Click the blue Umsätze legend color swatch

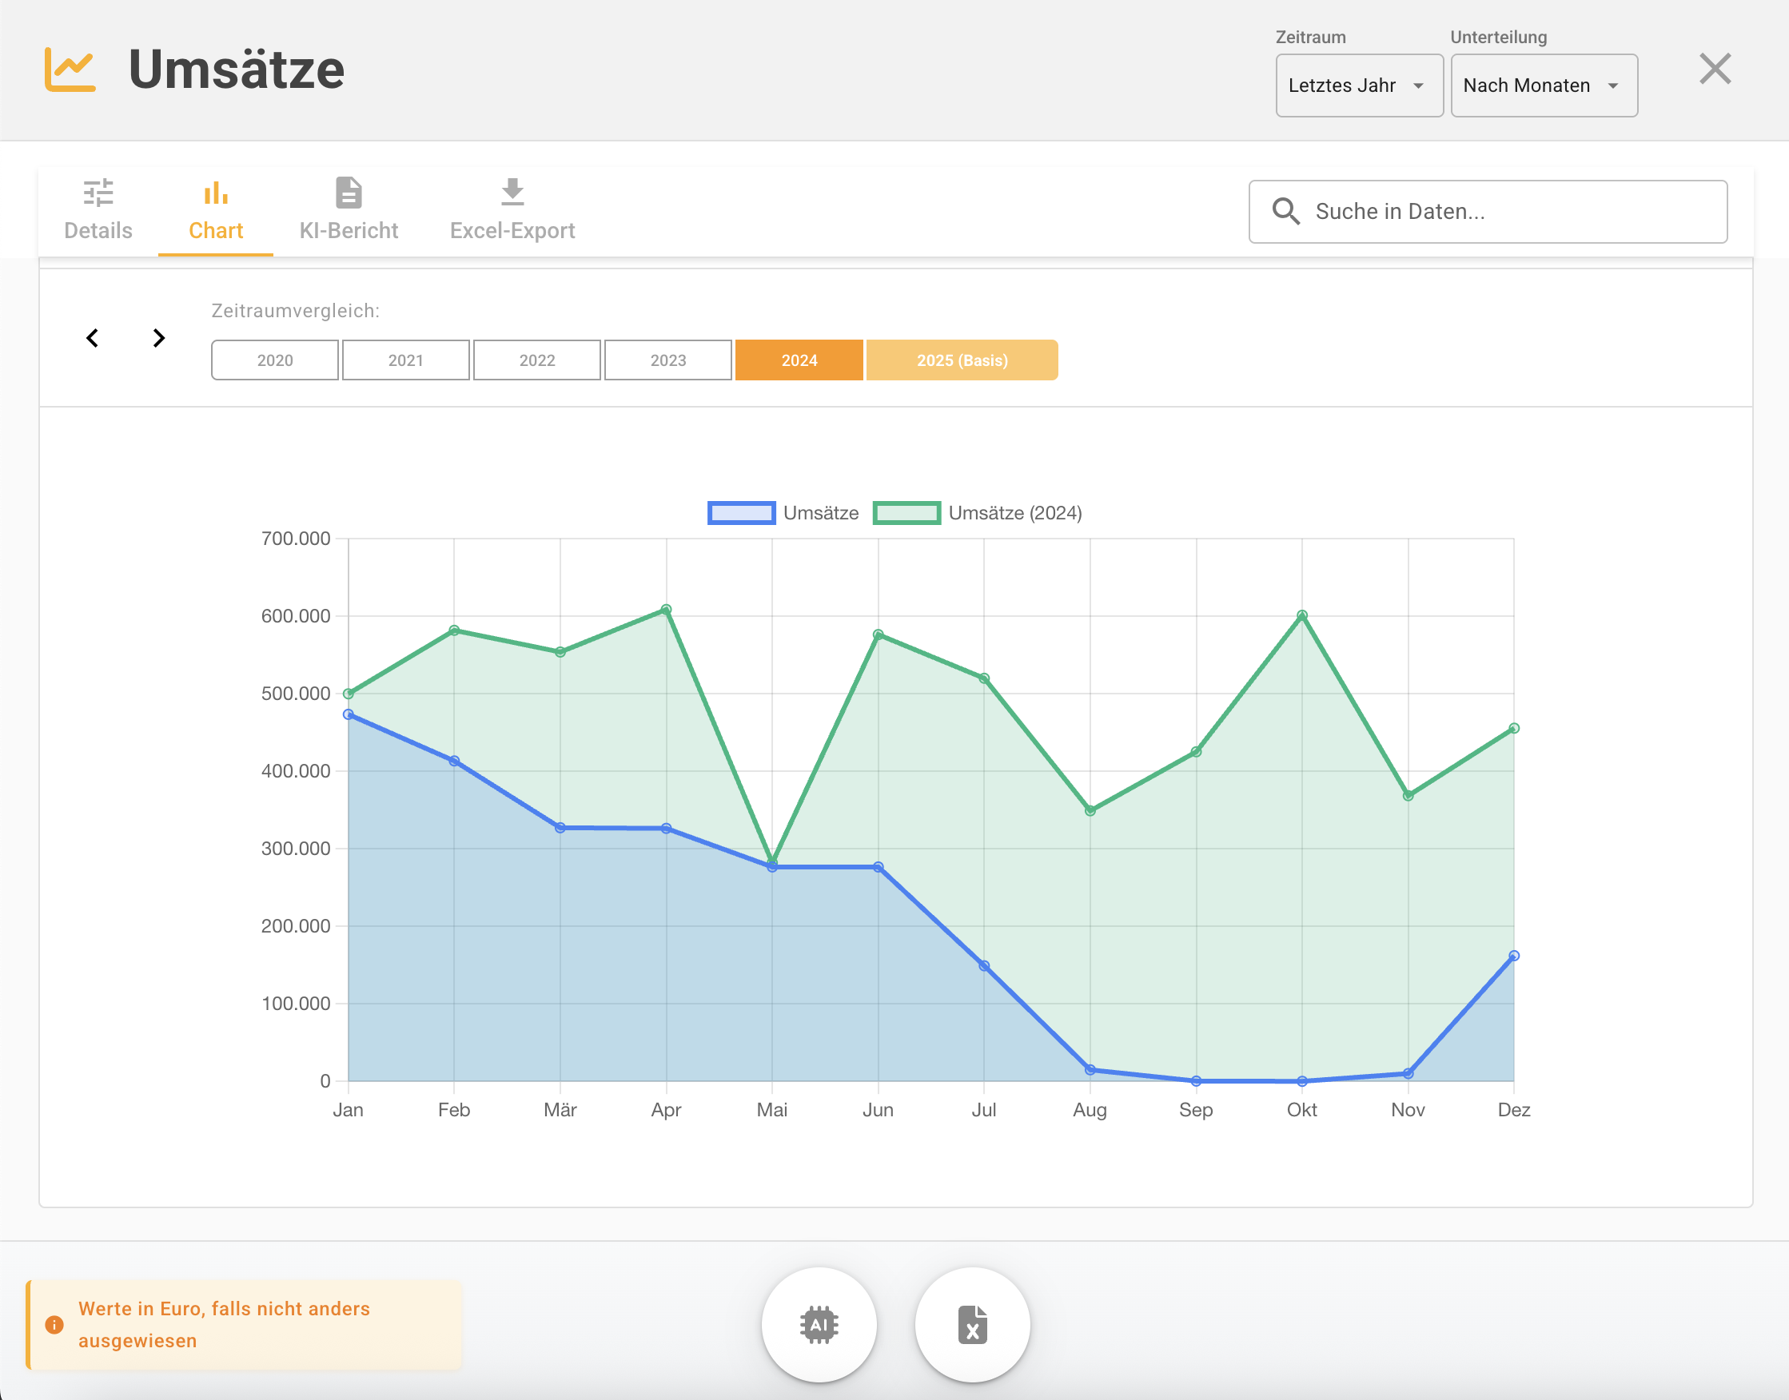pos(740,513)
